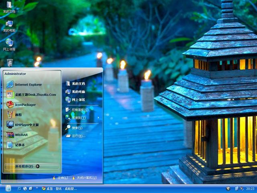The width and height of the screenshot is (257, 193).
Task: Click second quick launch globe icon
Action: pos(25,189)
